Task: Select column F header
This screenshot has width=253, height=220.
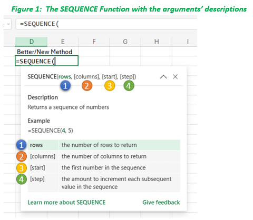Action: coord(94,42)
